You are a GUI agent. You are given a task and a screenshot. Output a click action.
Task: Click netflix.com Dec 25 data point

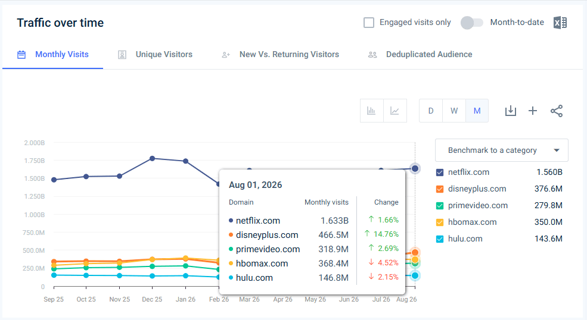tap(153, 158)
